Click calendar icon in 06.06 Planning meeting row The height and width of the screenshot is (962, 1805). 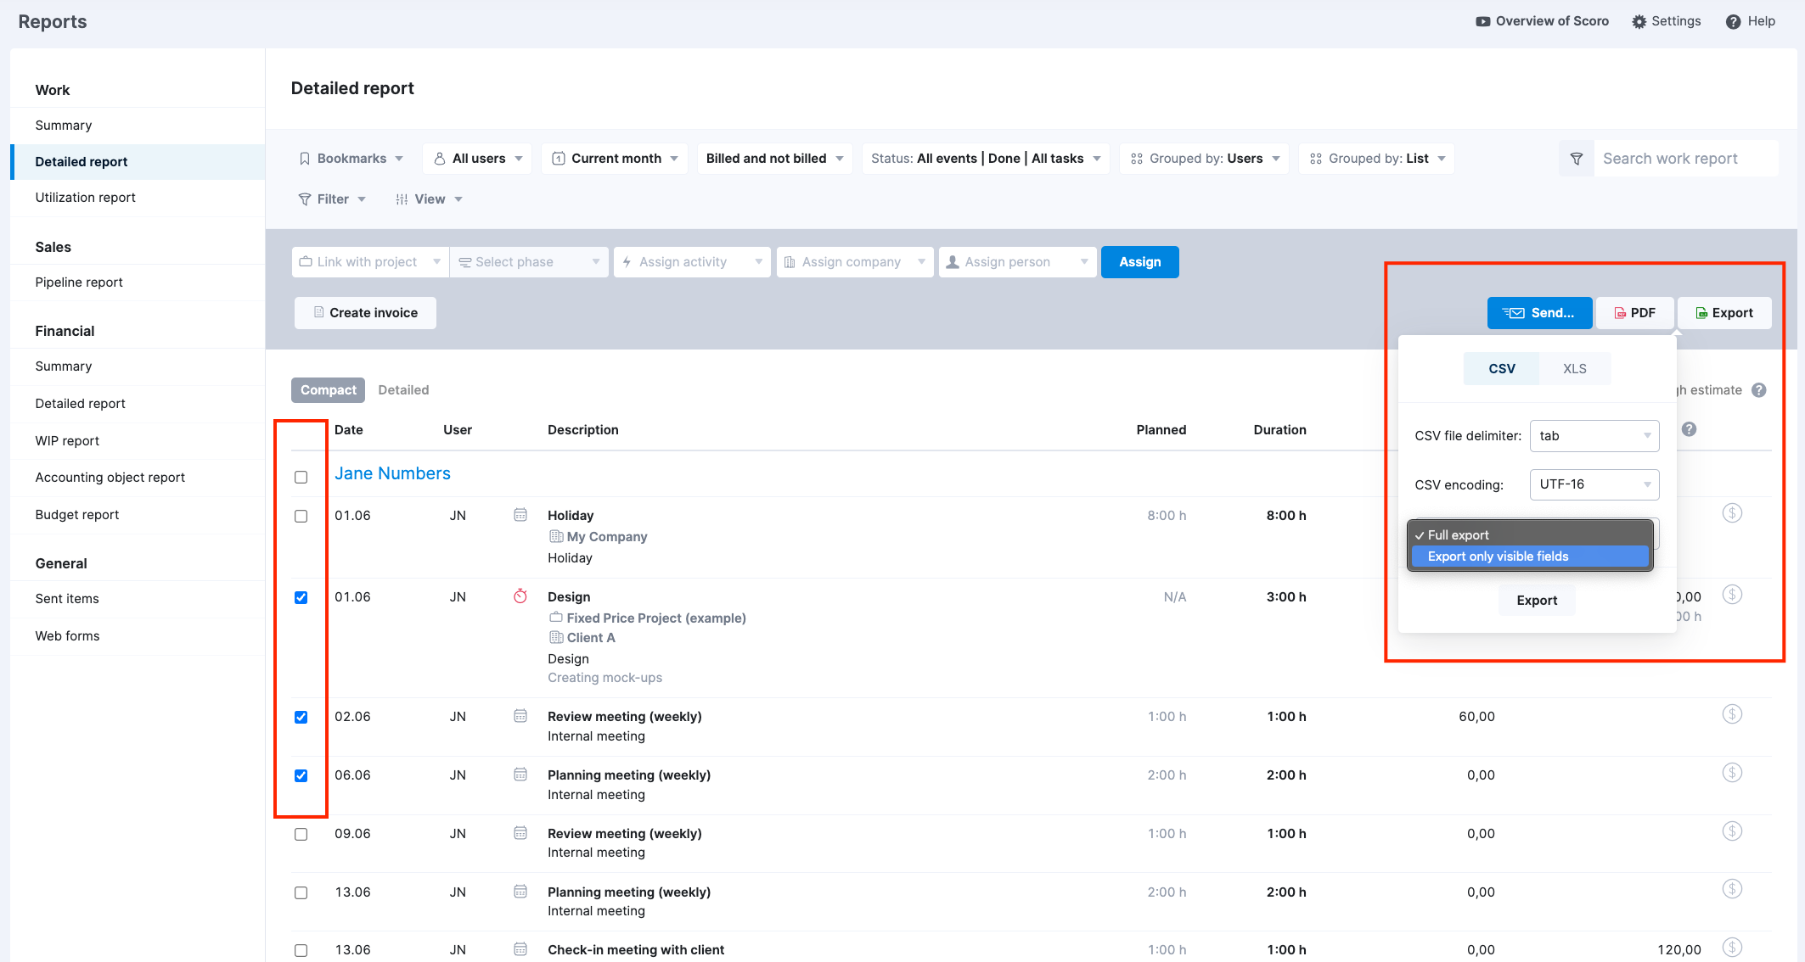tap(520, 775)
